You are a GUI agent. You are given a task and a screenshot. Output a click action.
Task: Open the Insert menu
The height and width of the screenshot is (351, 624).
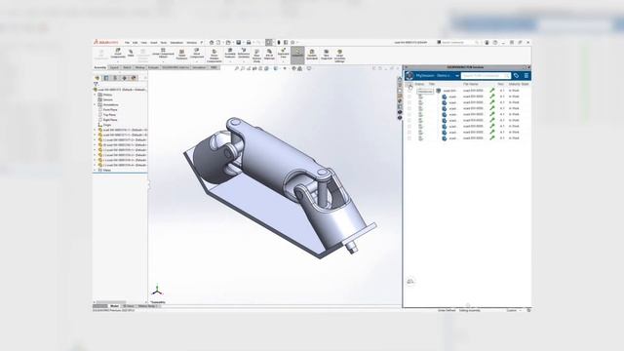tap(154, 43)
